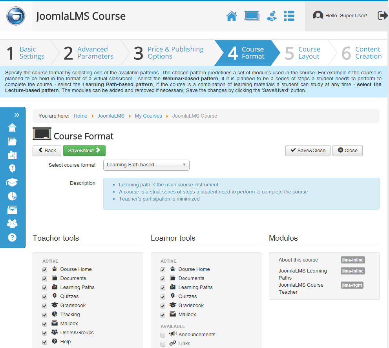This screenshot has width=389, height=348.
Task: Click the Learner tools Links chain icon
Action: (x=173, y=343)
